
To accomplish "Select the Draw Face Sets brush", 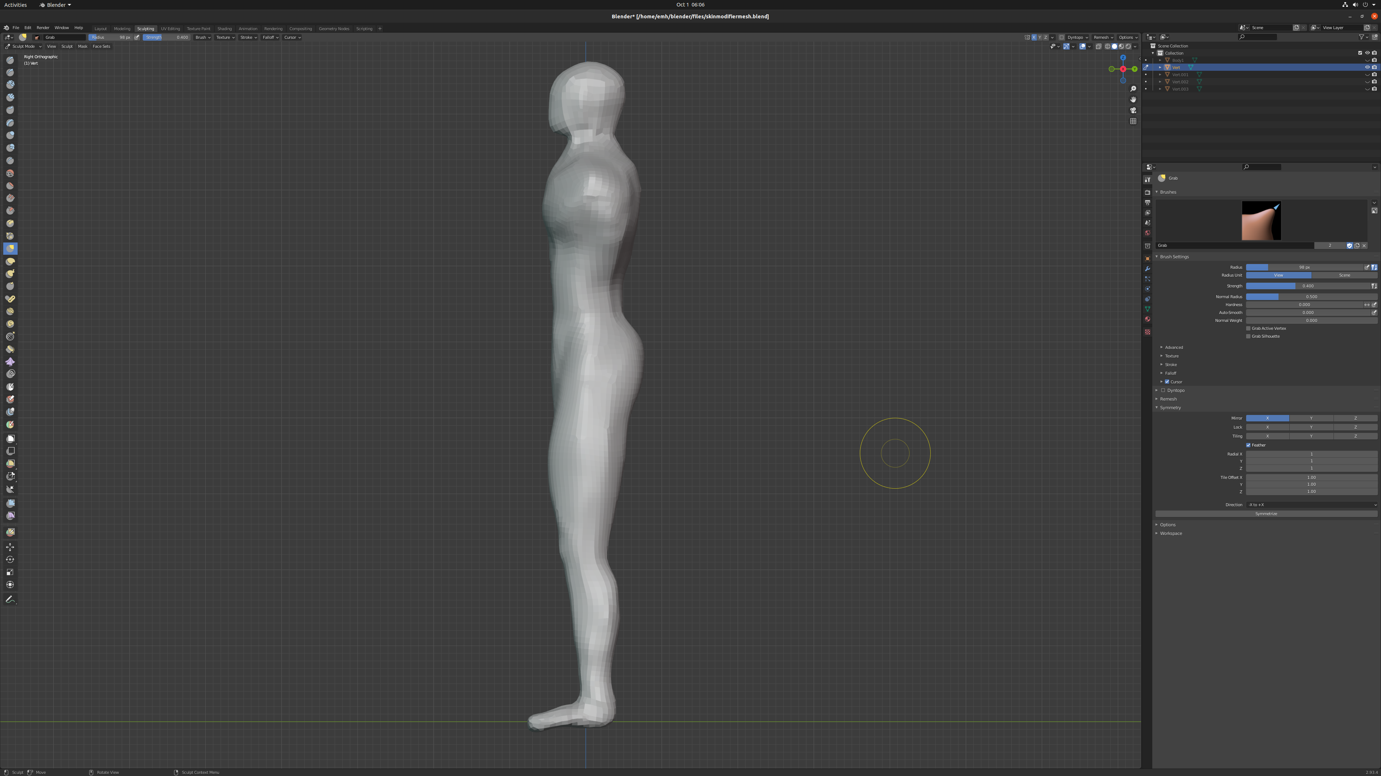I will tap(10, 425).
